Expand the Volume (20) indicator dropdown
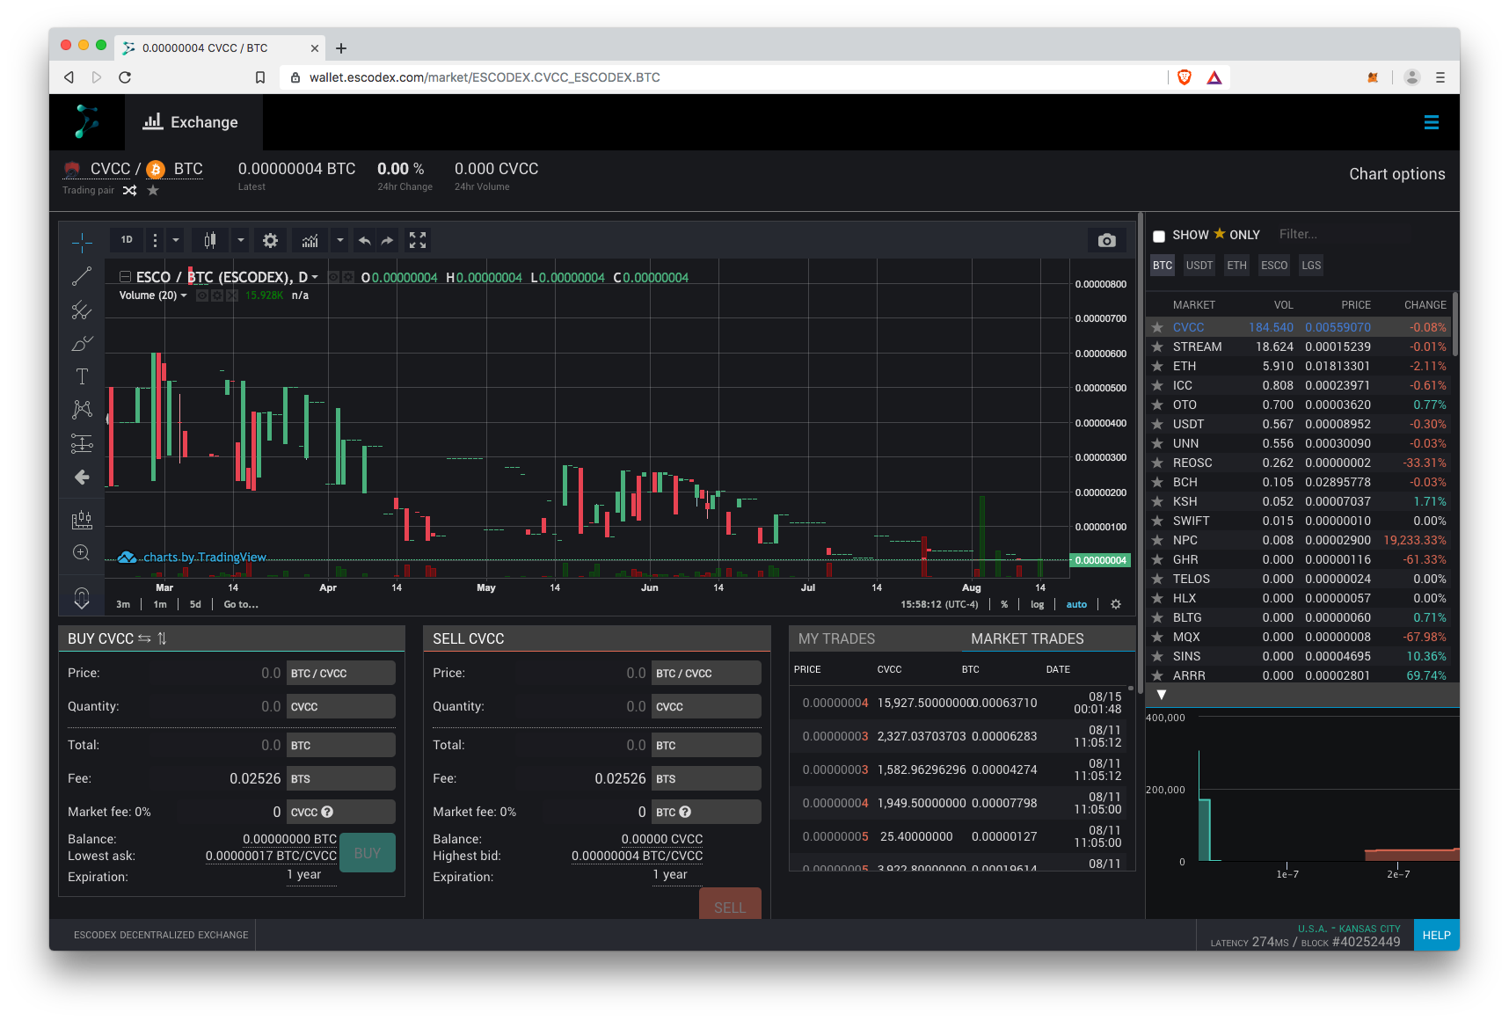This screenshot has width=1509, height=1021. pos(184,295)
